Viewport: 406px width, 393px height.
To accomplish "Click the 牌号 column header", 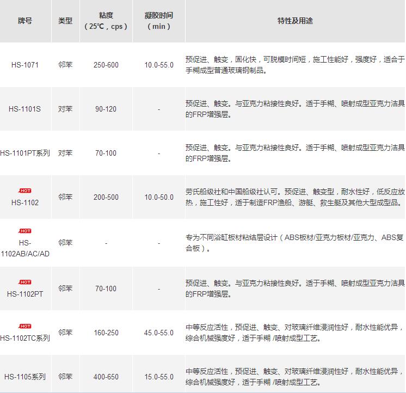I will [x=25, y=21].
